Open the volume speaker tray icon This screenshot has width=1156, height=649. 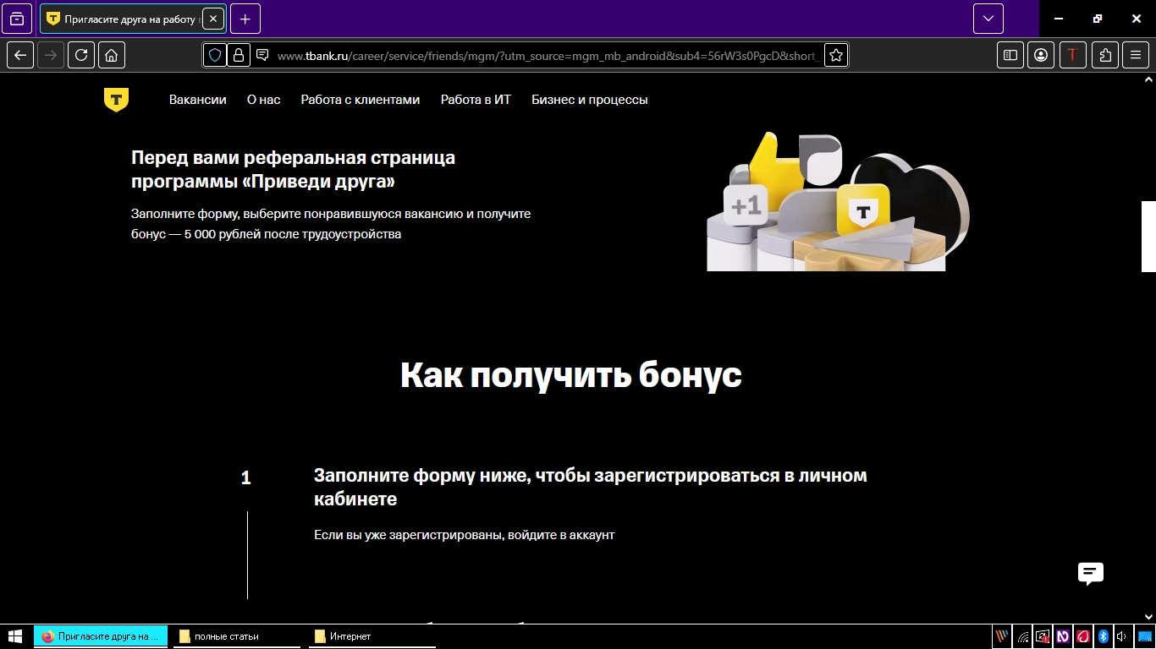(1121, 636)
